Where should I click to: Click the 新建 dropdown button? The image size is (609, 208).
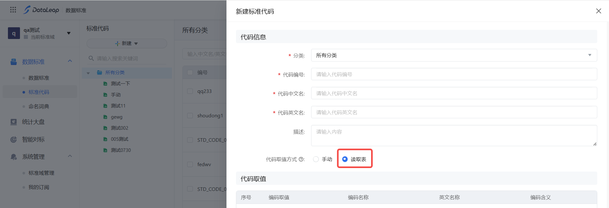point(127,43)
